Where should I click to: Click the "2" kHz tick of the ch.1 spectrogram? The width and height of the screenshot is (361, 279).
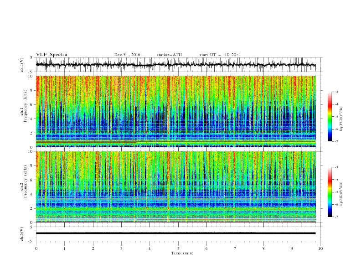click(x=32, y=133)
